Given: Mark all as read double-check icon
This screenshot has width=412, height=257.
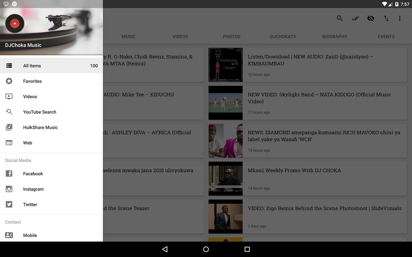Looking at the screenshot, I should click(355, 18).
